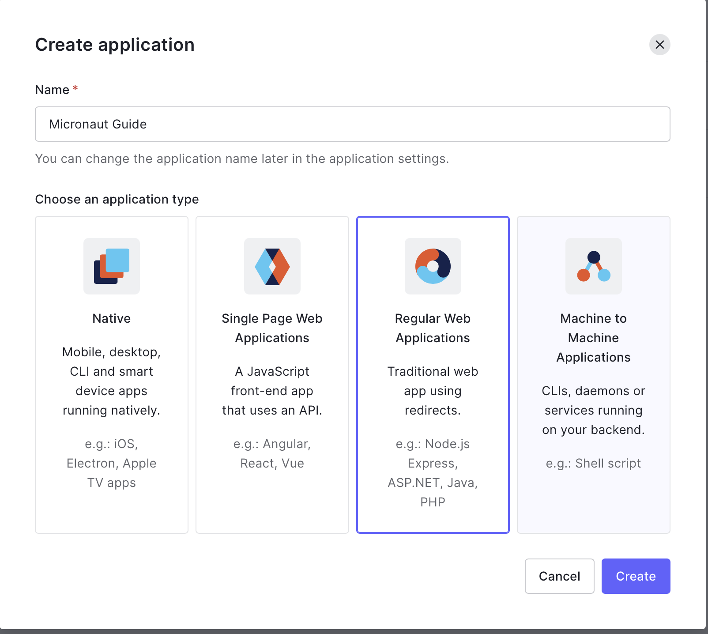Click 'Mobile, desktop, CLI and smart device' description

(x=112, y=381)
